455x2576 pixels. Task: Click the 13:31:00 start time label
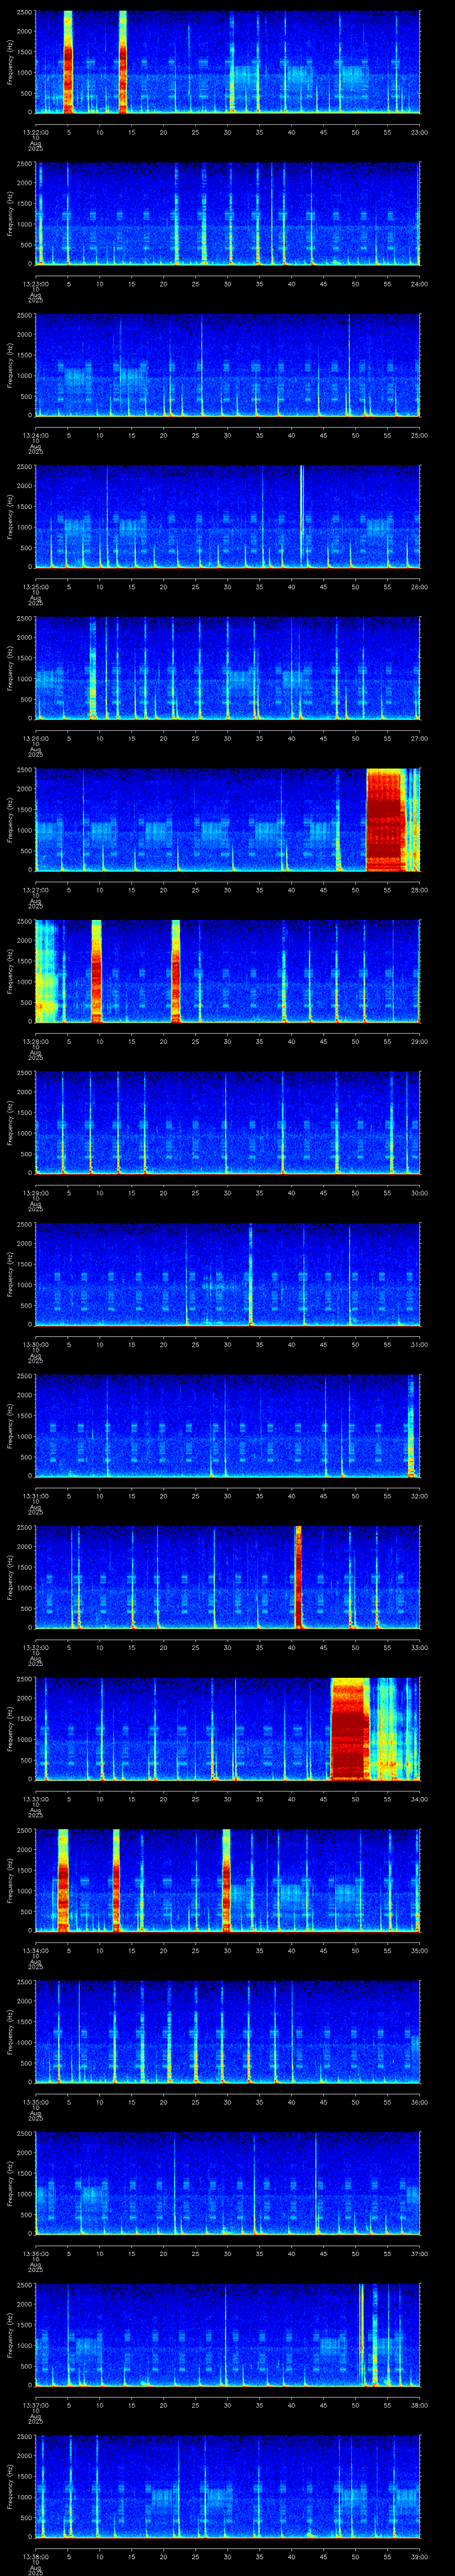point(36,1495)
